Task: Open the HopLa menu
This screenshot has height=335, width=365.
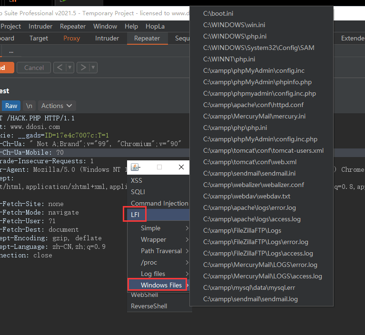Action: tap(155, 26)
